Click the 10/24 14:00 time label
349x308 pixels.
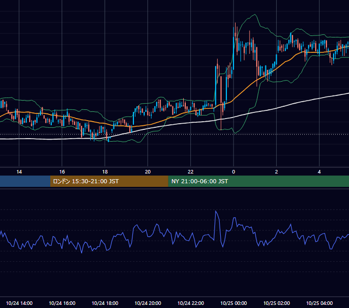(19, 303)
